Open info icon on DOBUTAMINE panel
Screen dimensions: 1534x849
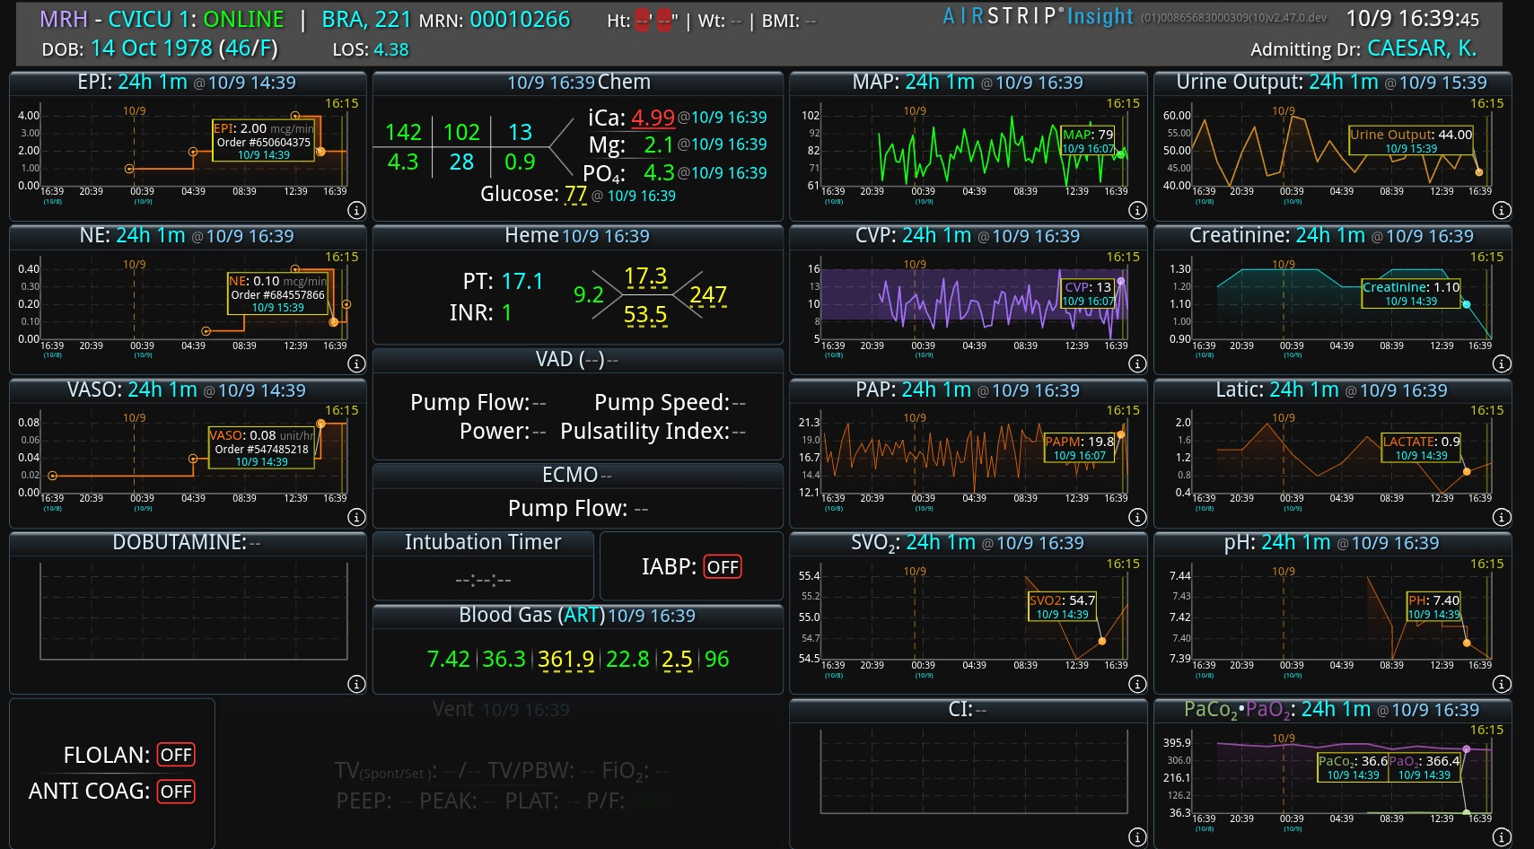(x=356, y=685)
